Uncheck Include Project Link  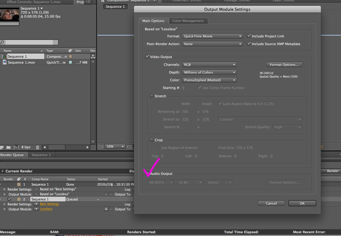tap(249, 36)
